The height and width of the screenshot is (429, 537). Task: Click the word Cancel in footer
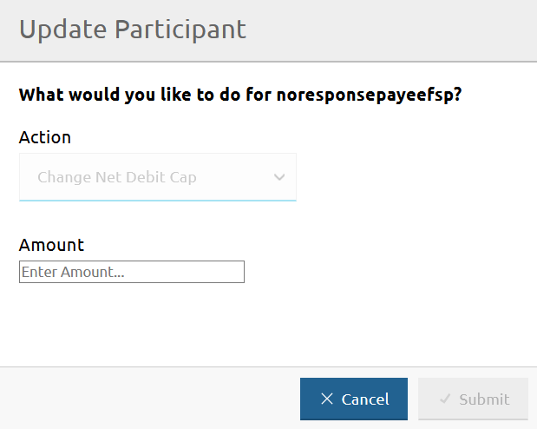(365, 399)
